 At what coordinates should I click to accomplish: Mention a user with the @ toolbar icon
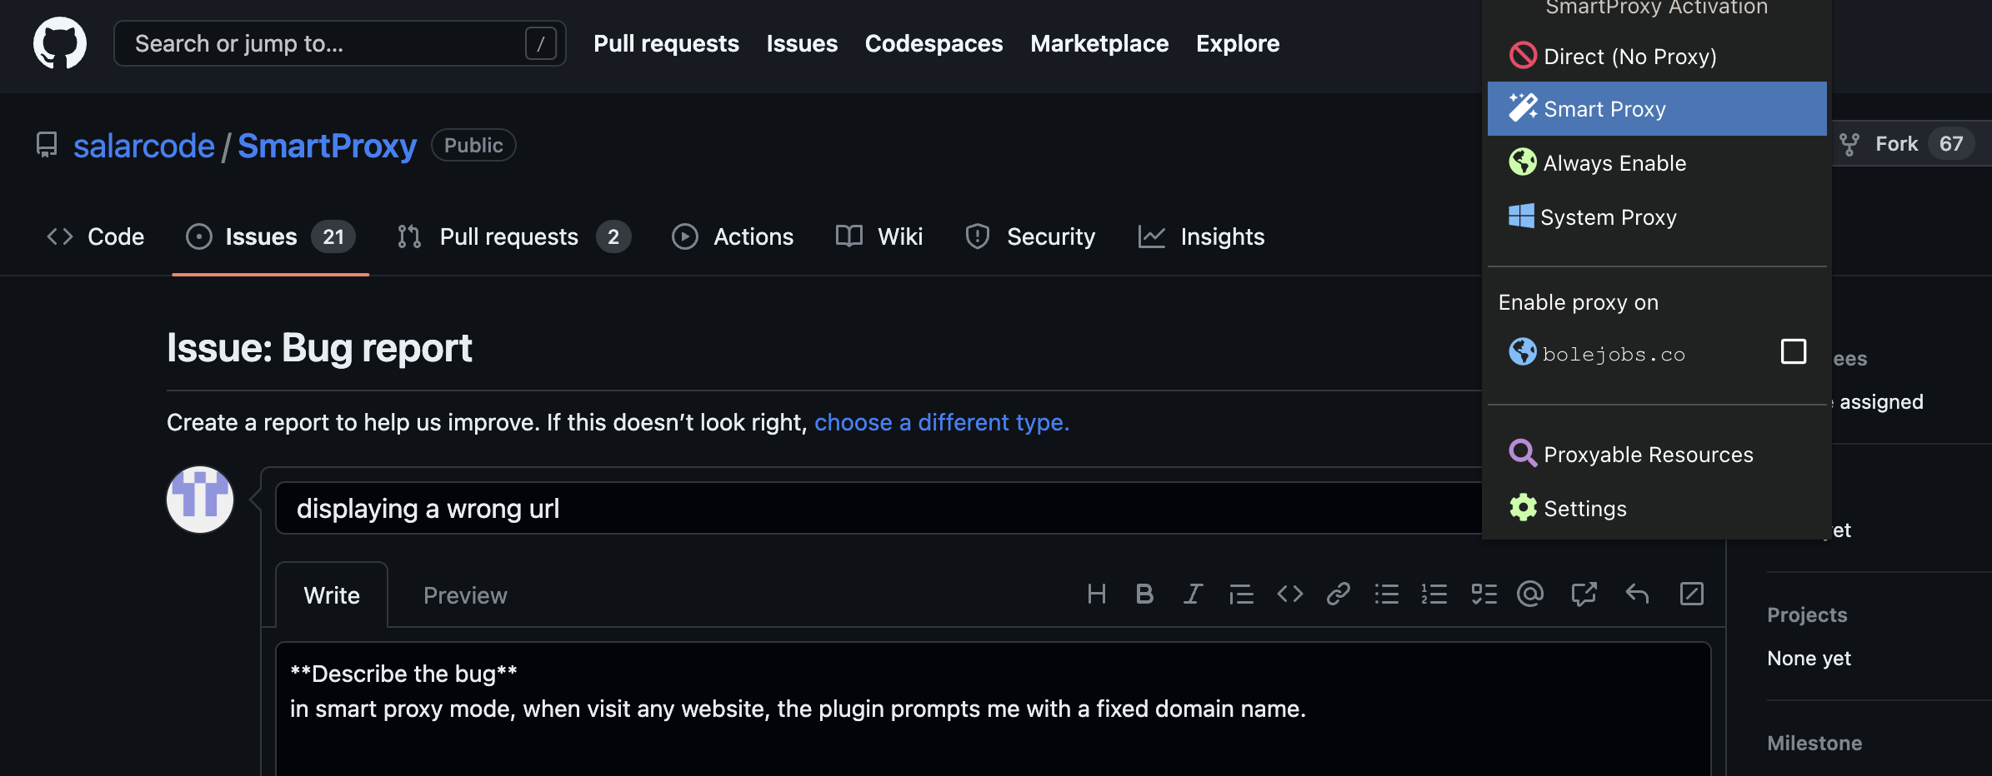[1531, 594]
